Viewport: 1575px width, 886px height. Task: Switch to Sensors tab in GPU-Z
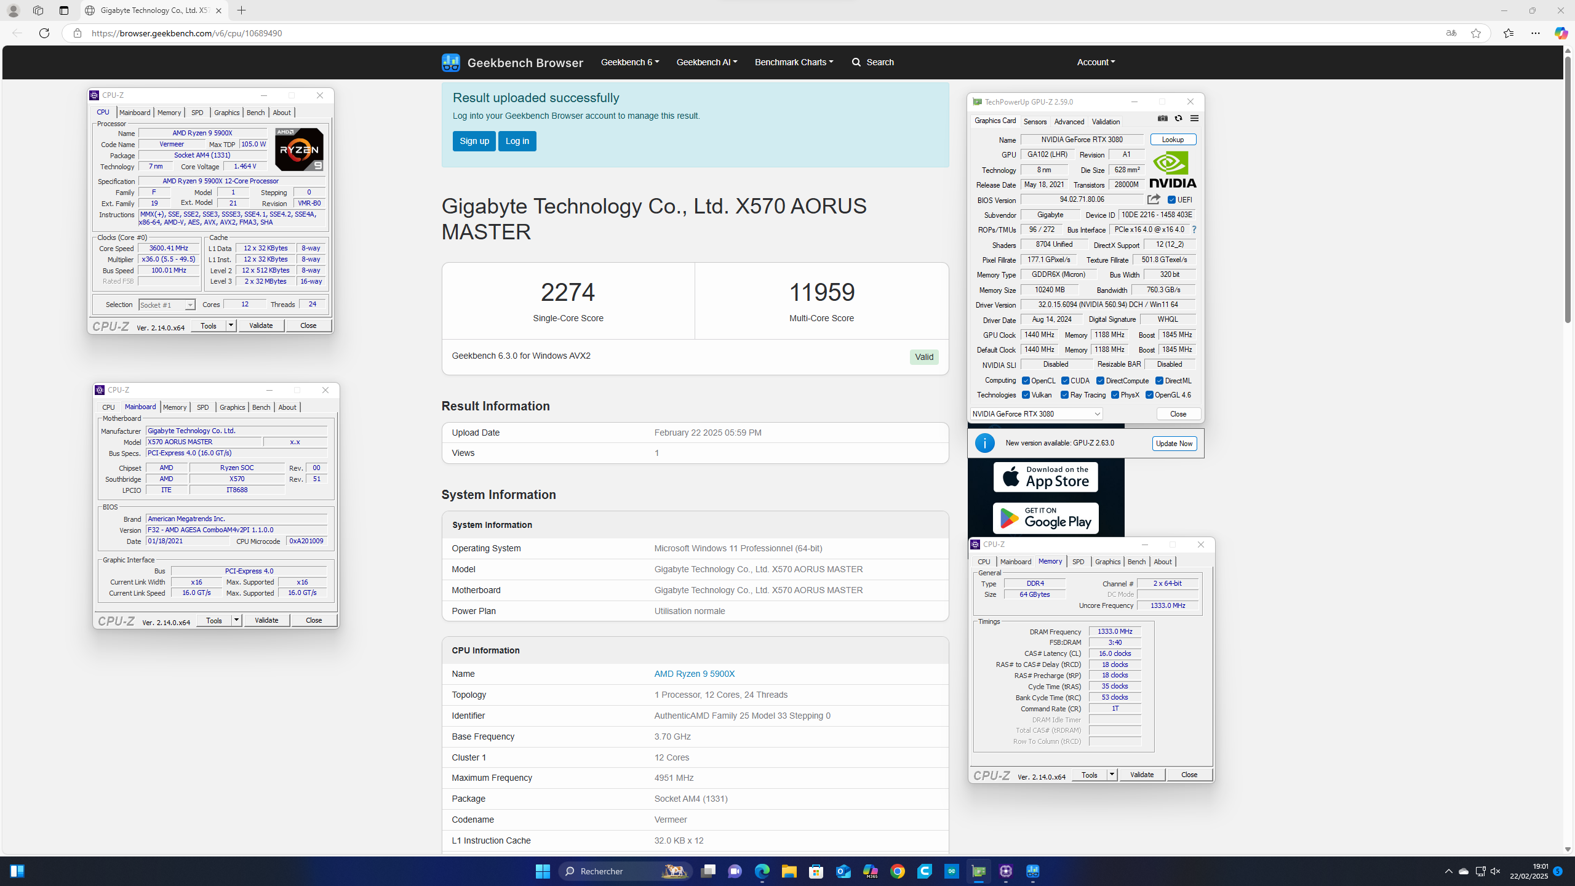point(1035,122)
